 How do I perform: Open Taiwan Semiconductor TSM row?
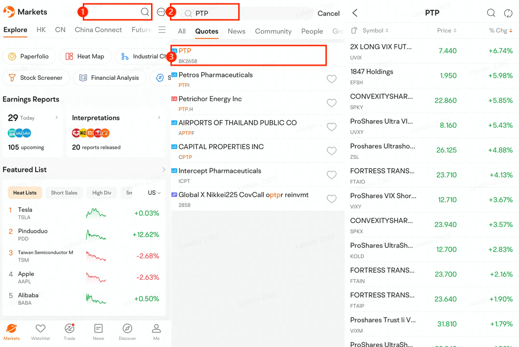(84, 256)
